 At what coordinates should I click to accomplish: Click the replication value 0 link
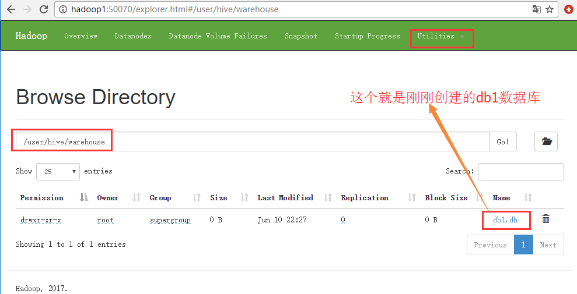(343, 220)
